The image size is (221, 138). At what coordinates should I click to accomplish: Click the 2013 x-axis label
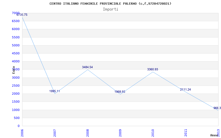click(x=218, y=133)
